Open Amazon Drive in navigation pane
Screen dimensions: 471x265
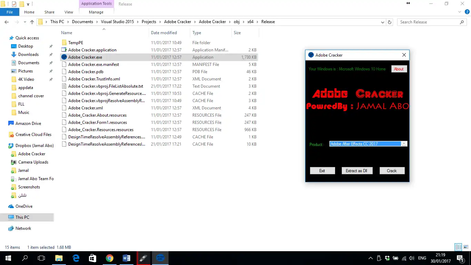click(x=28, y=124)
